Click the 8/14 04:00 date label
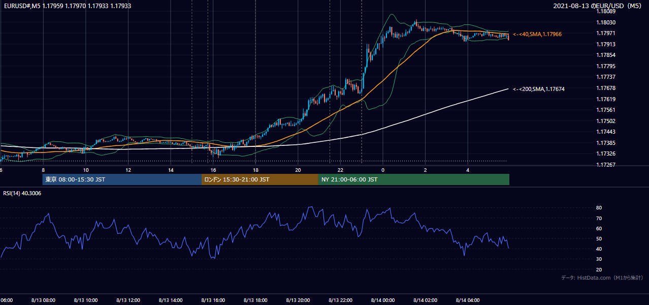Viewport: 649px width, 305px height. tap(468, 300)
